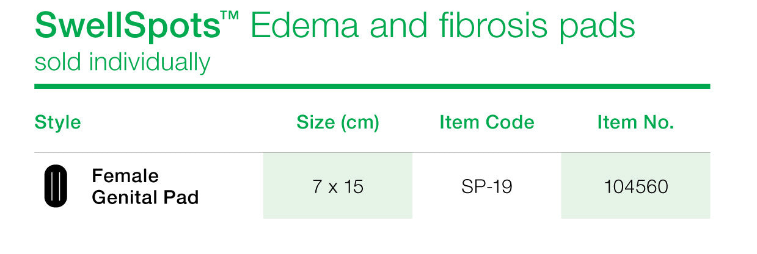This screenshot has width=757, height=254.
Task: Click the black genital pad shape icon
Action: click(x=56, y=186)
